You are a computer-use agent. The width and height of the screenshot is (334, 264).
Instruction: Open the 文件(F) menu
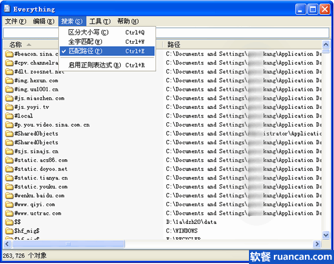click(x=16, y=21)
